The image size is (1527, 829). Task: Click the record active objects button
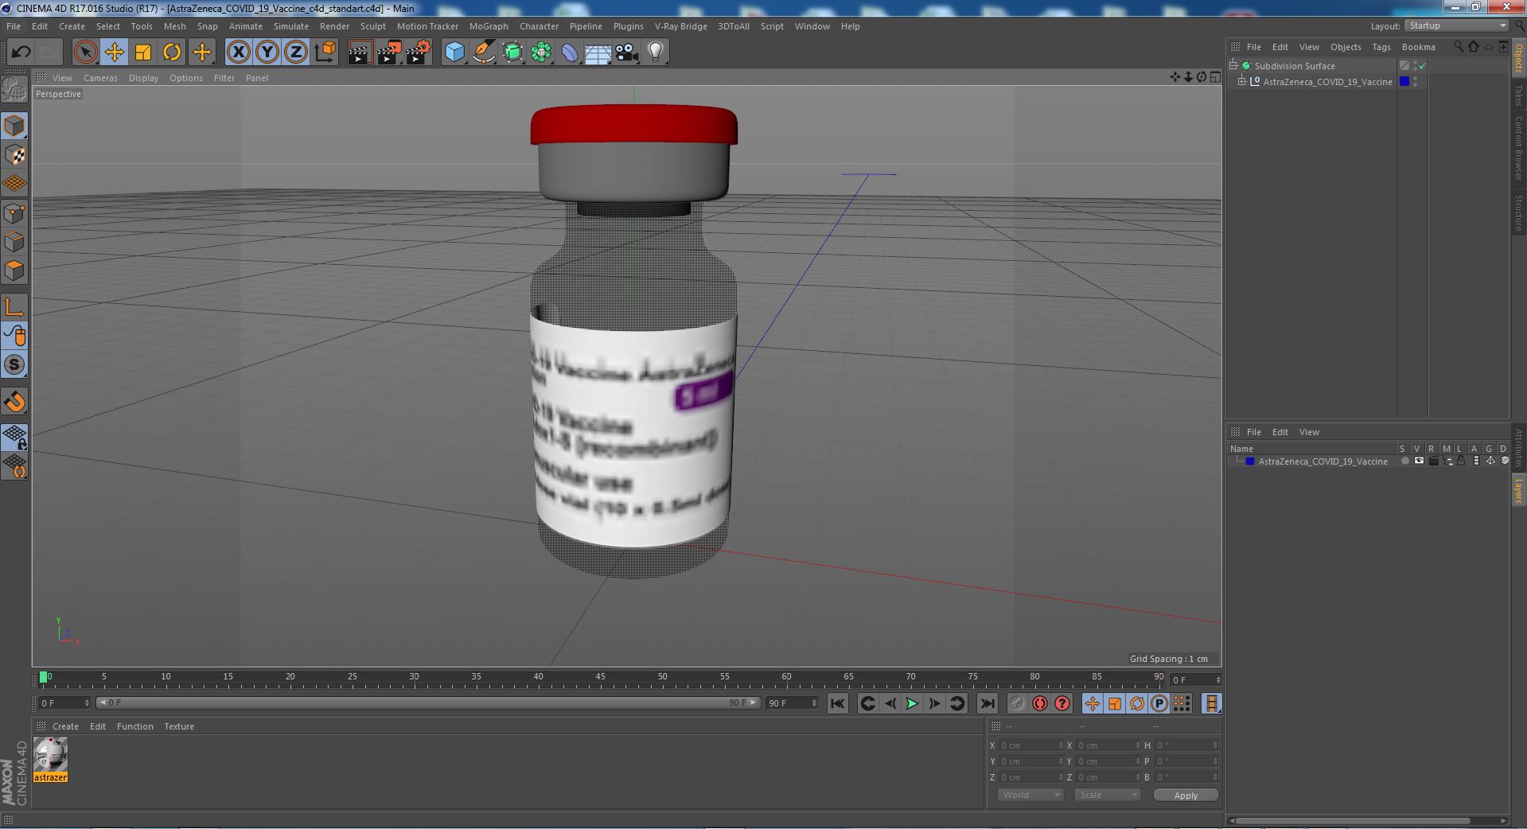click(1017, 703)
